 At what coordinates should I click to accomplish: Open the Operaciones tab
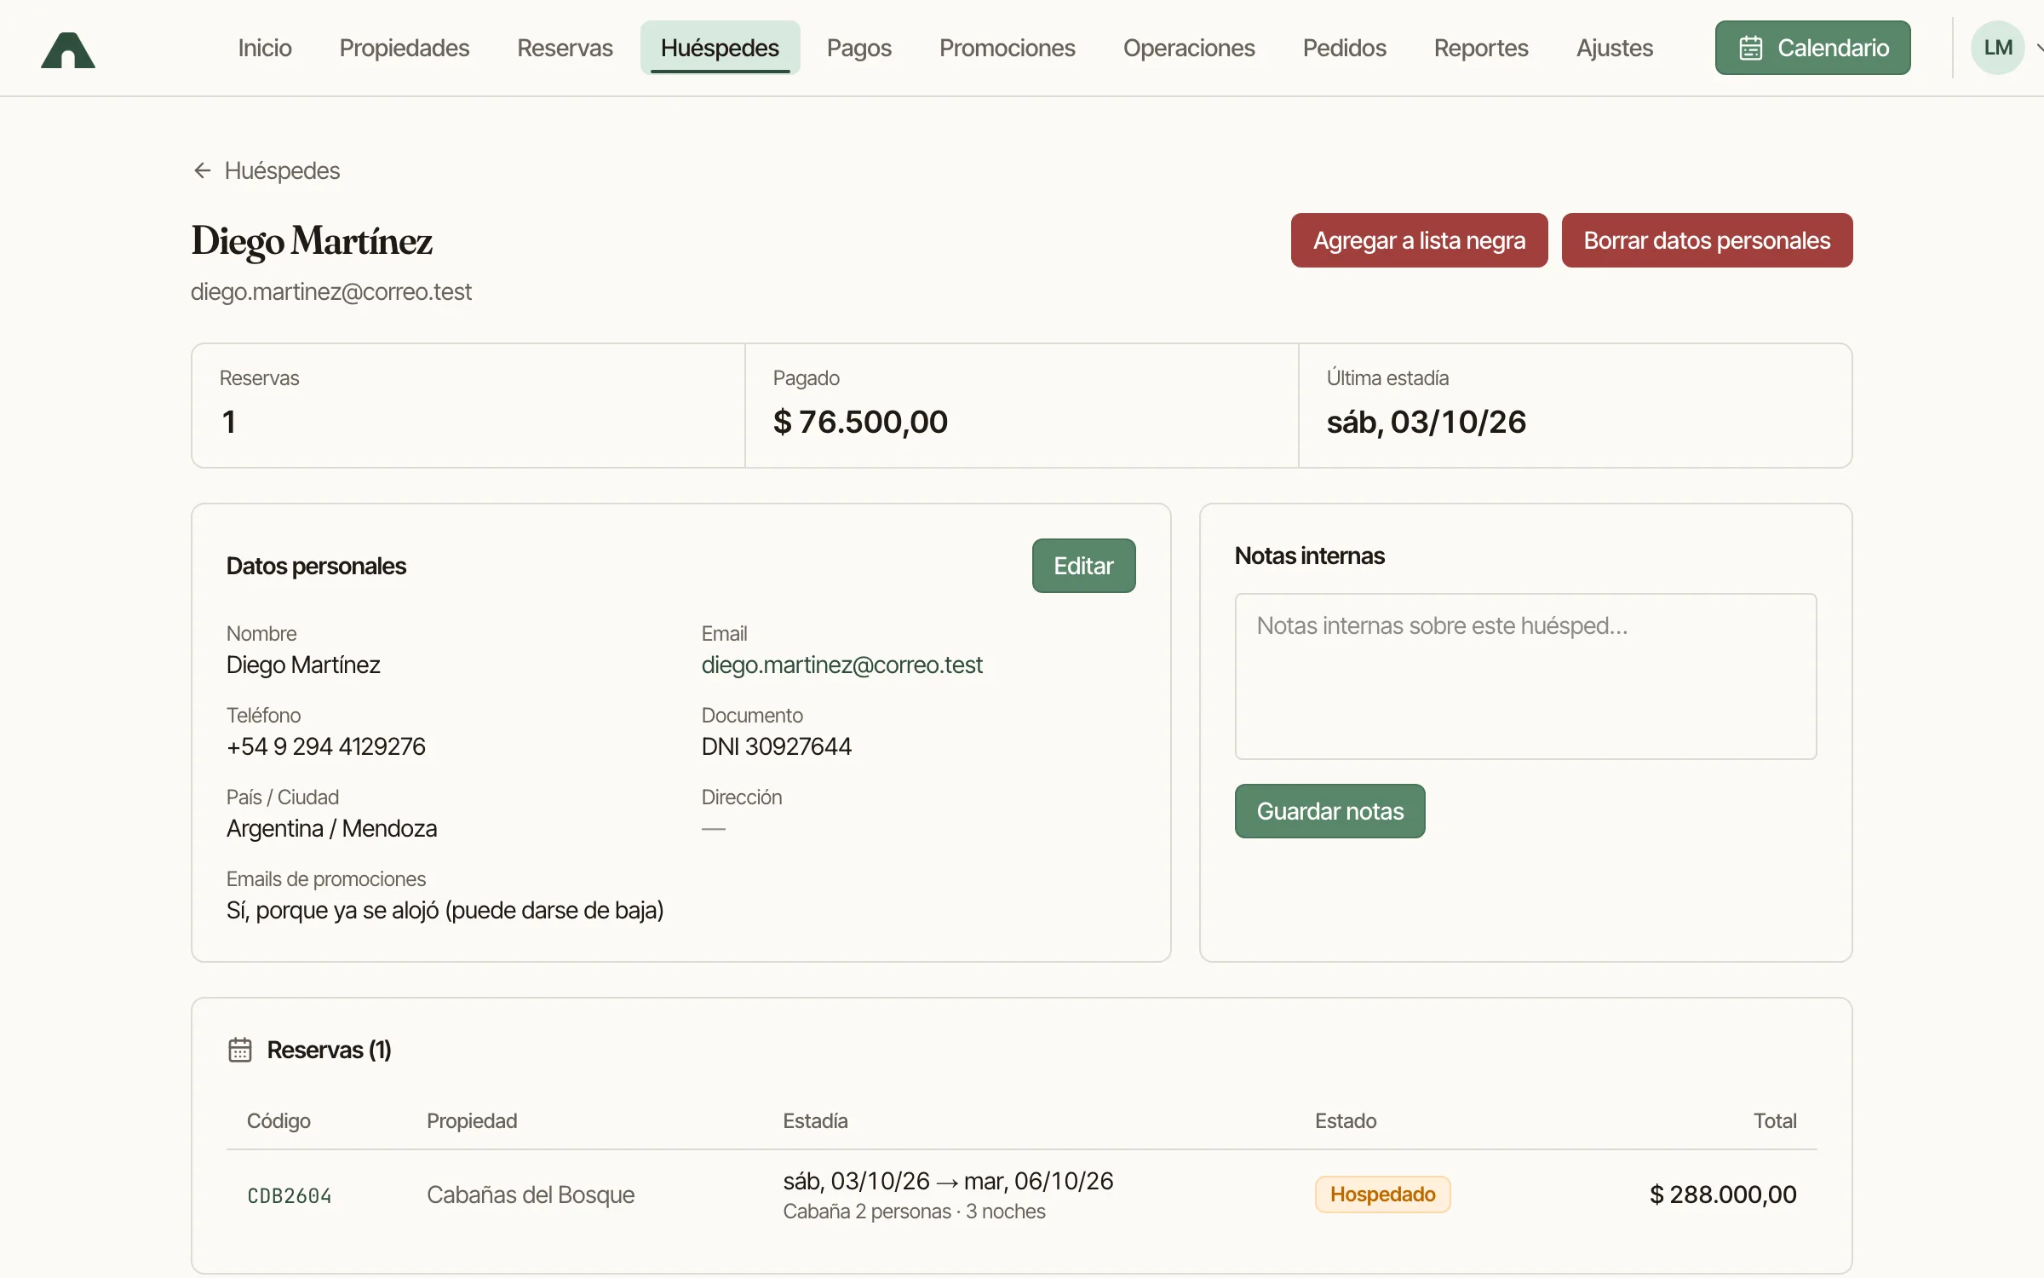[1189, 48]
